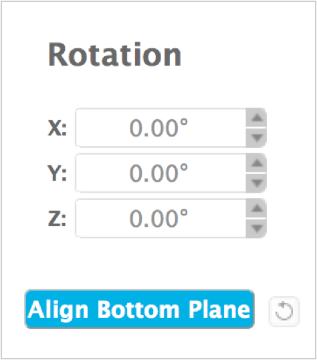The height and width of the screenshot is (360, 317).
Task: Reset rotation with the circular arrow icon
Action: [284, 311]
